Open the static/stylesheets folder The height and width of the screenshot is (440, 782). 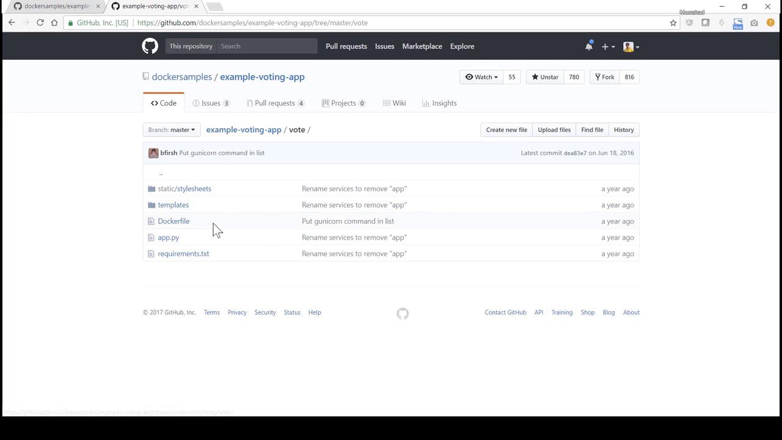(185, 189)
